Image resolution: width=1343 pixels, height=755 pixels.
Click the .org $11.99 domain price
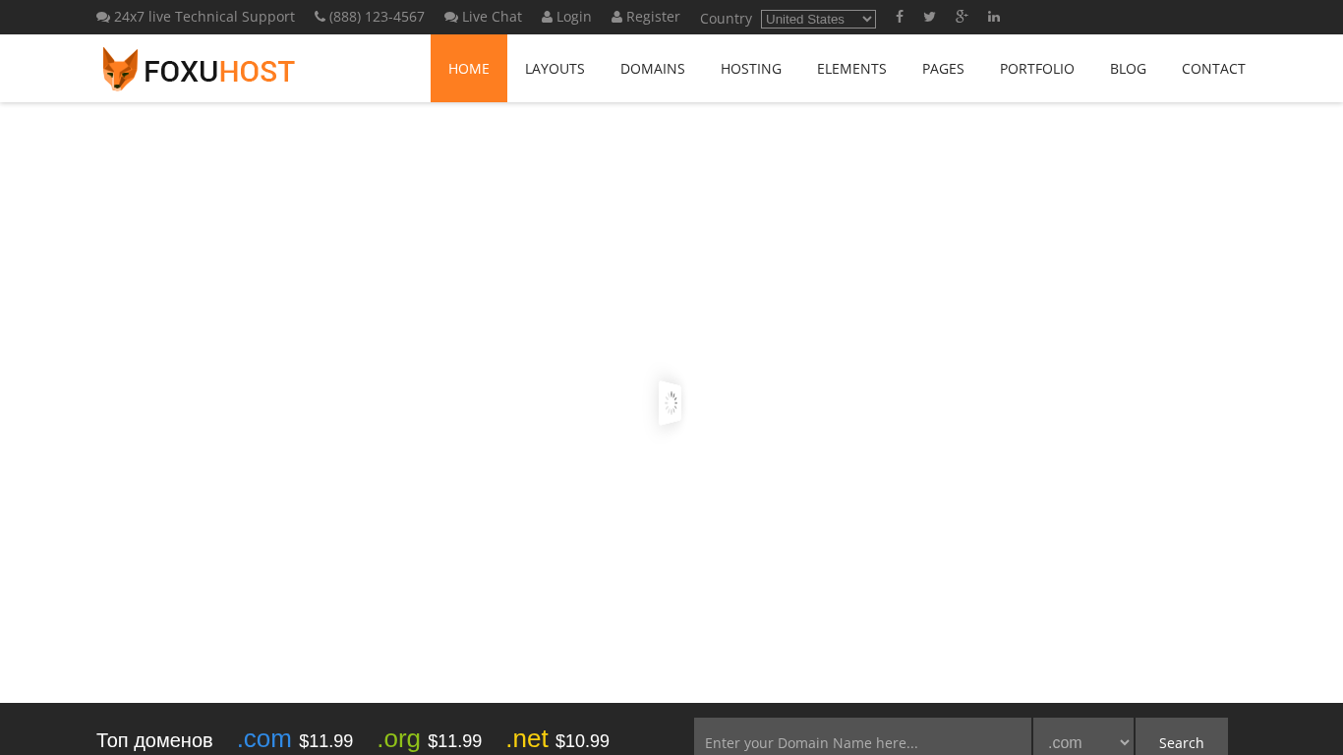pos(430,739)
